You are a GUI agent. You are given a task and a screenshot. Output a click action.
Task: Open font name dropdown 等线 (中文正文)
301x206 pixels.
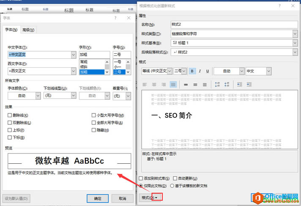(170, 71)
